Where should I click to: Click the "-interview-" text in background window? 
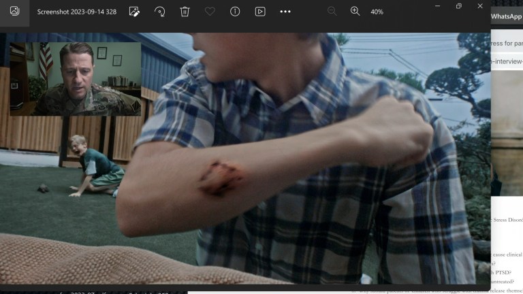tap(507, 61)
